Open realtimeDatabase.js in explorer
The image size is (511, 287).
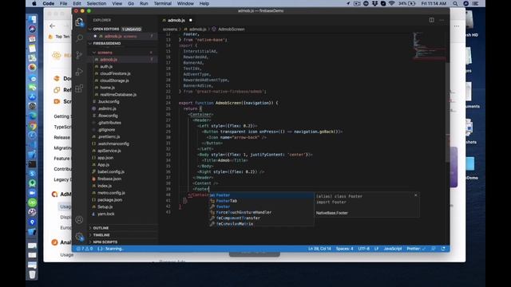click(118, 94)
